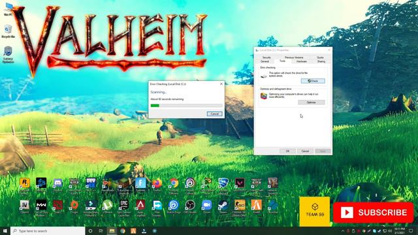
Task: Open the DEV-C++ desktop shortcut
Action: point(91,185)
